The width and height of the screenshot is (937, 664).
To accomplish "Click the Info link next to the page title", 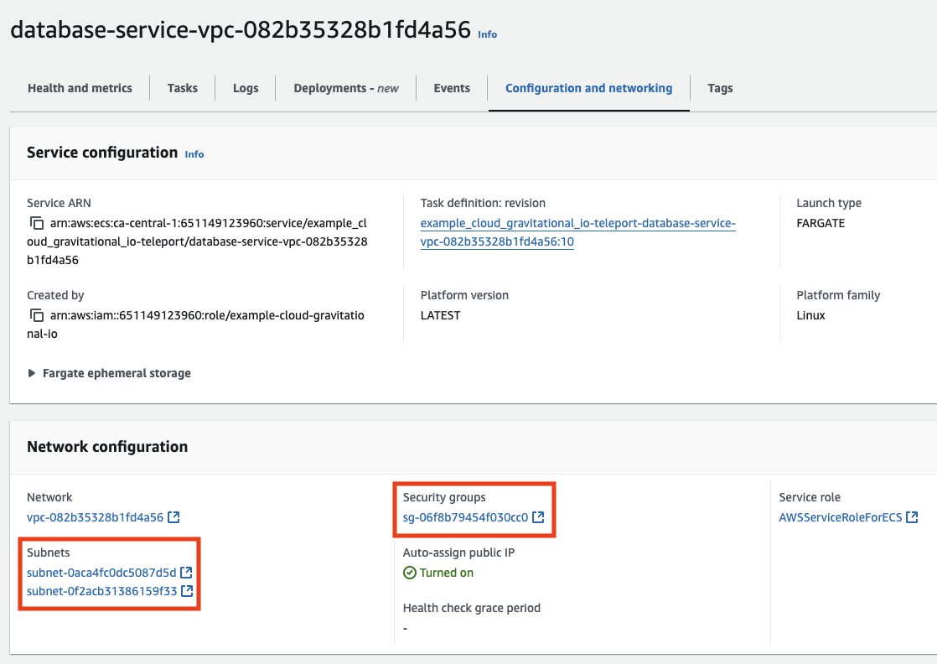I will 488,34.
